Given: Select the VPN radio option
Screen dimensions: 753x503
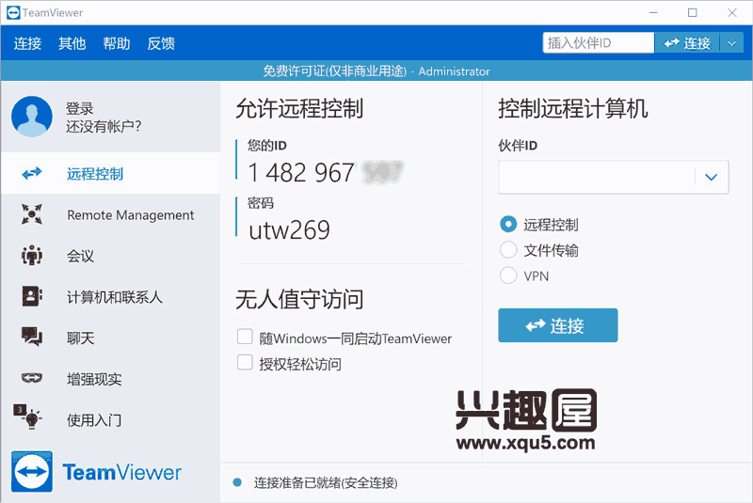Looking at the screenshot, I should pos(508,275).
